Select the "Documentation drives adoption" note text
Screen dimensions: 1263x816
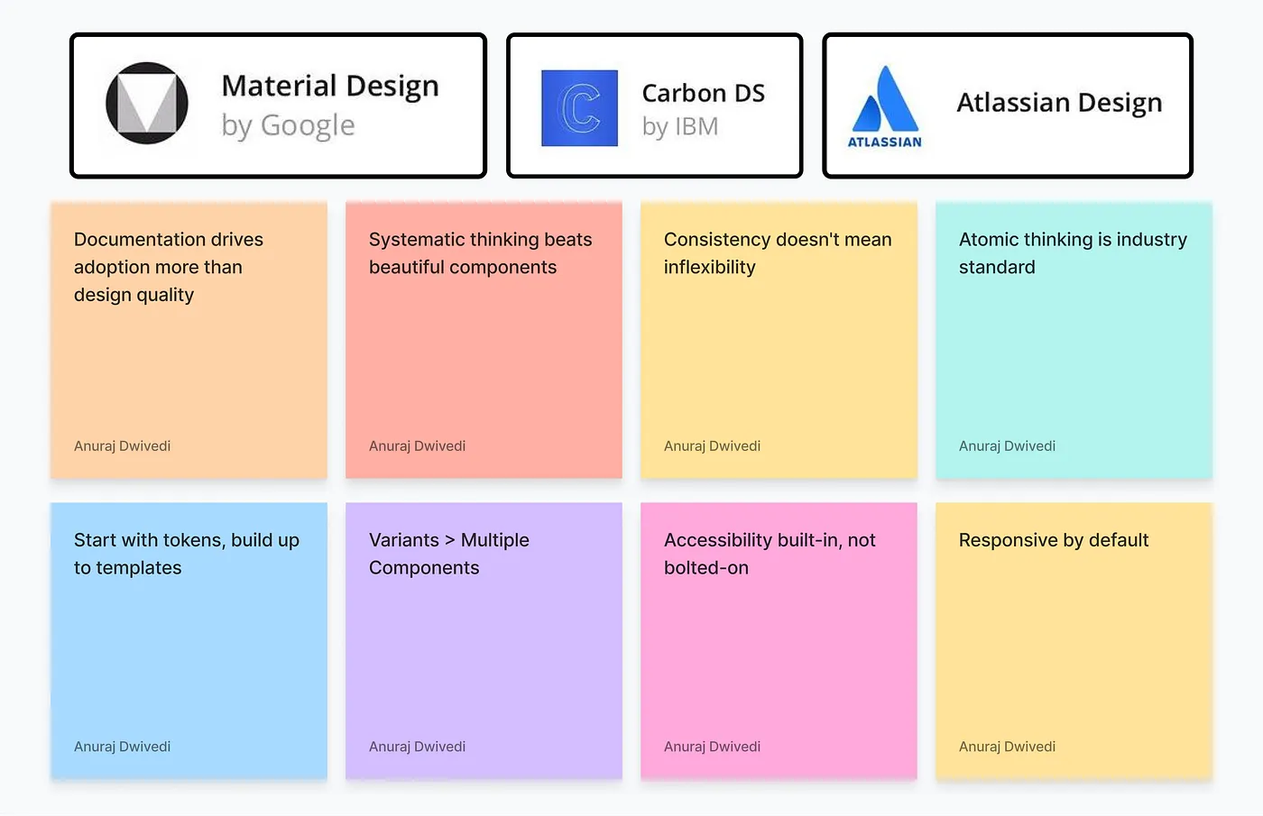169,267
